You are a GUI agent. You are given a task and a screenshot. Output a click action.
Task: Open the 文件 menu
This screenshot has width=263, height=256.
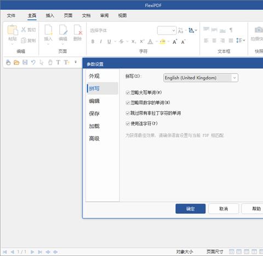coord(11,15)
